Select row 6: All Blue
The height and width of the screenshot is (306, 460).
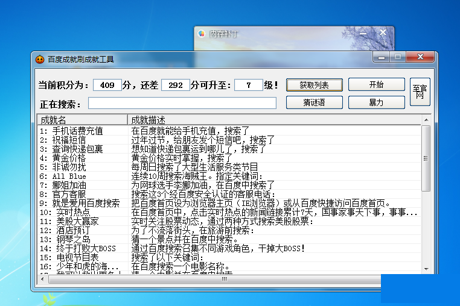(229, 176)
